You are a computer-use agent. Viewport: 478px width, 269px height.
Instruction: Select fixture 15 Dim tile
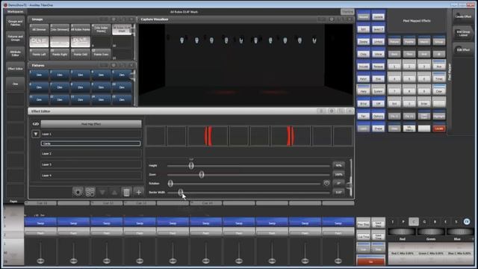pyautogui.click(x=122, y=99)
